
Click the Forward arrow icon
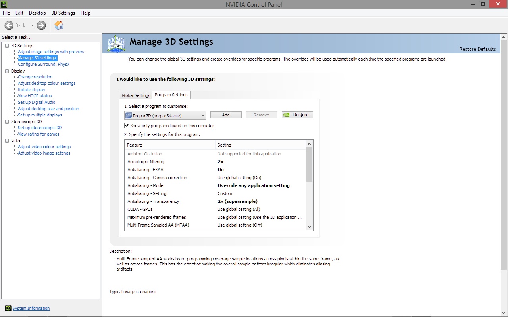pyautogui.click(x=41, y=25)
